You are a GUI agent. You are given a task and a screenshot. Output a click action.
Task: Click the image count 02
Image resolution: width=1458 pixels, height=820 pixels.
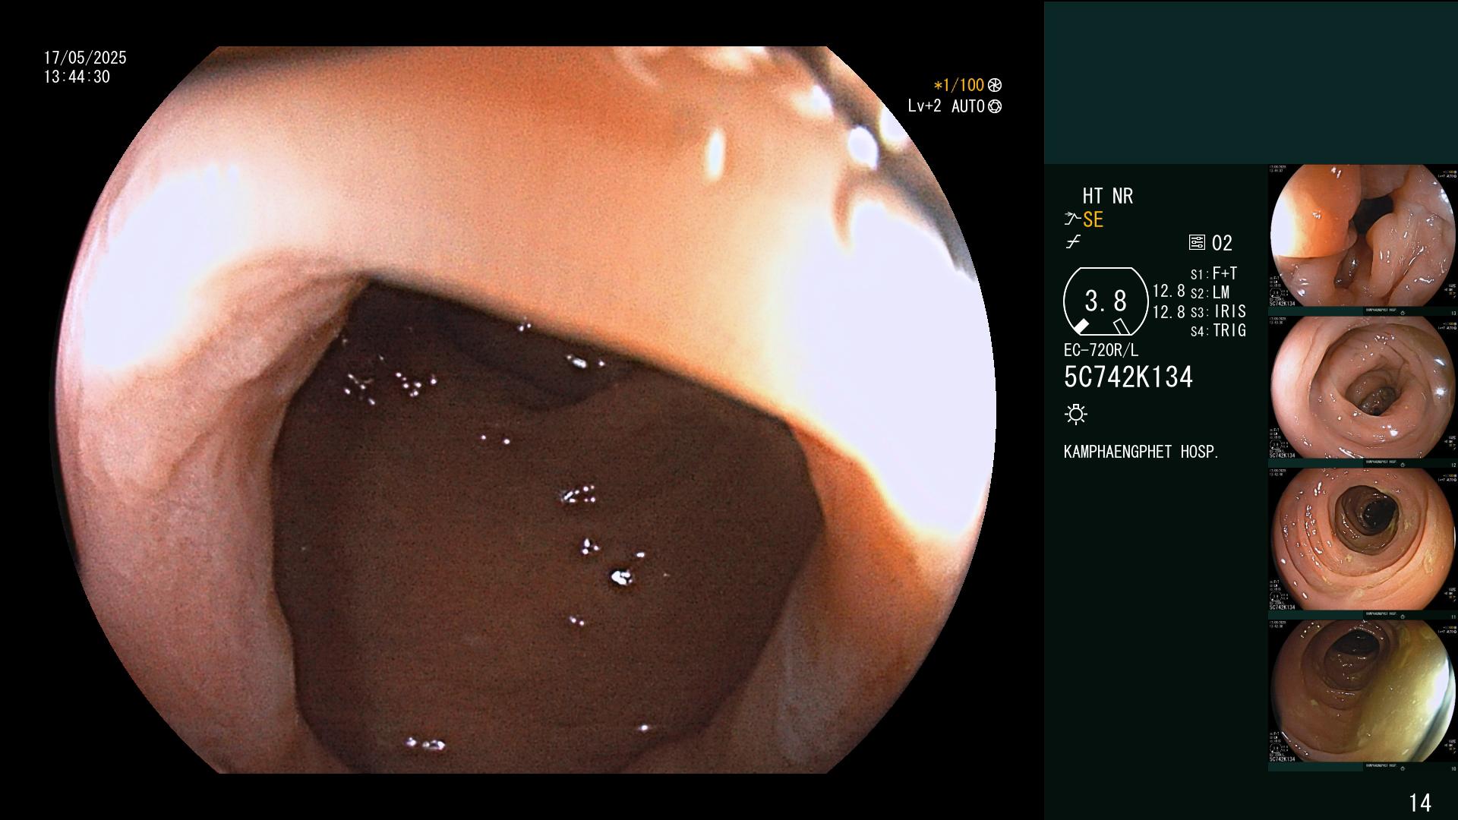pyautogui.click(x=1222, y=244)
